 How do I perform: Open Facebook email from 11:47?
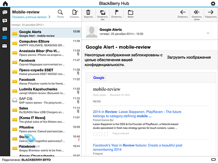click(x=46, y=62)
